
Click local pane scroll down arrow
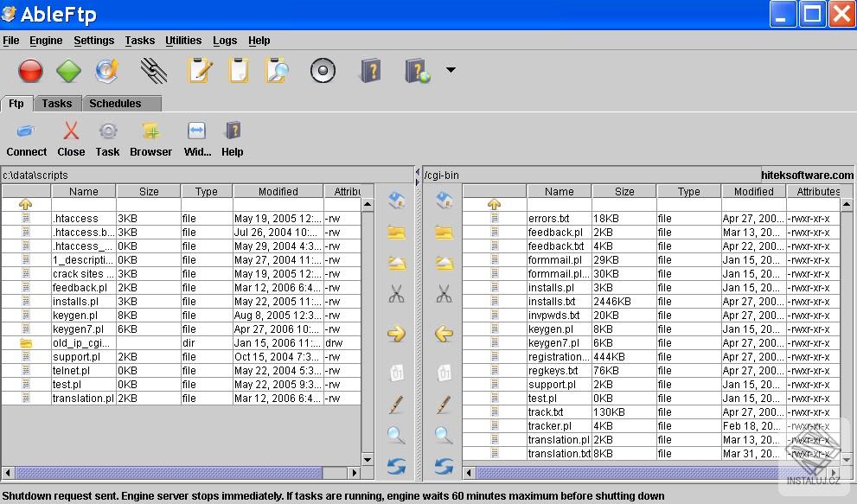coord(368,460)
